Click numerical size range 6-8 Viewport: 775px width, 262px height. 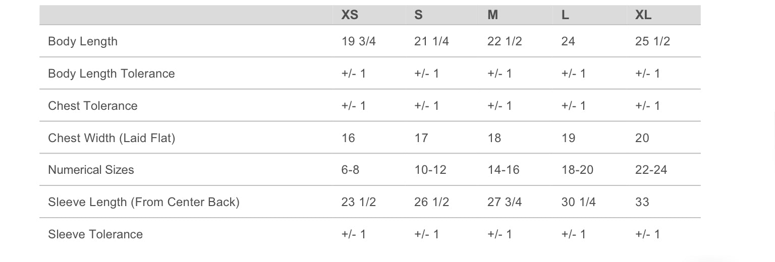click(350, 170)
